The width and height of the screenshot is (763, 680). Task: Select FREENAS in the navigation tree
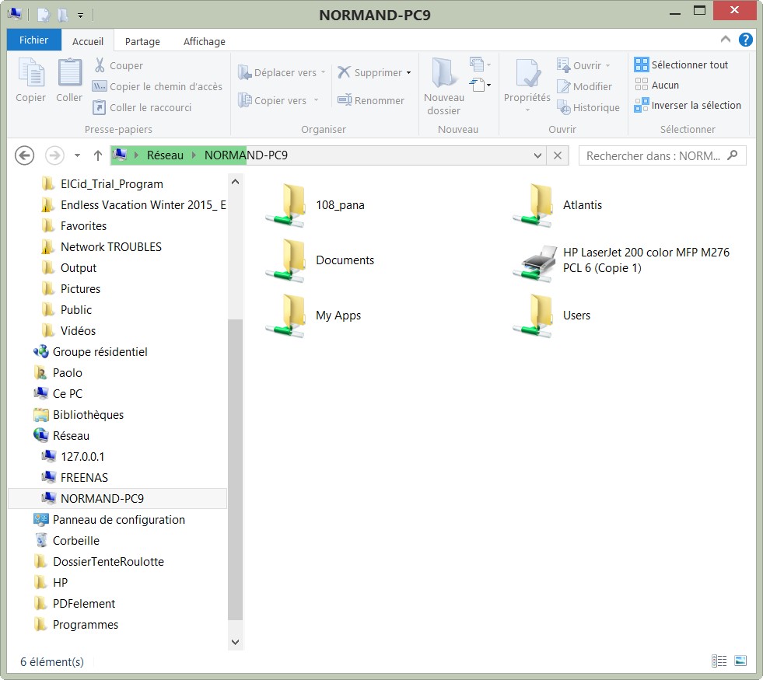click(84, 478)
